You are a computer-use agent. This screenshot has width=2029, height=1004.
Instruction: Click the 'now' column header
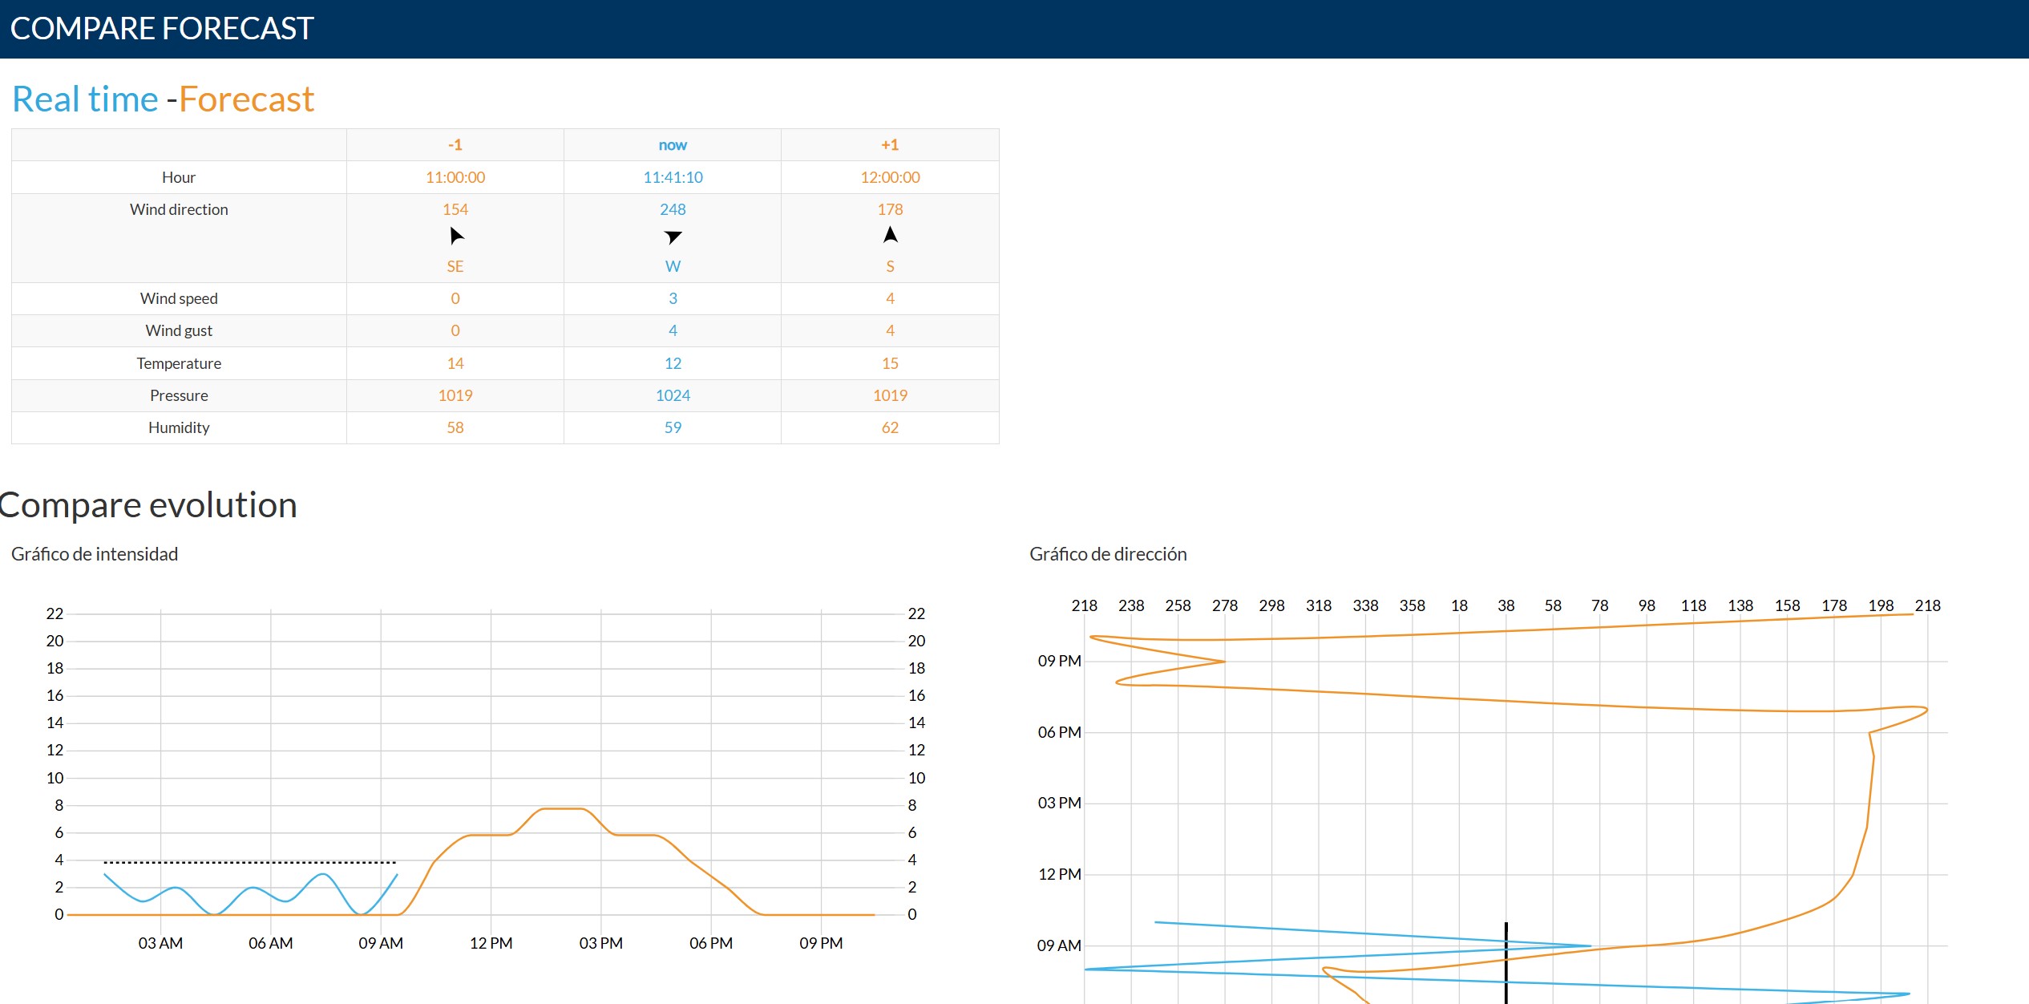click(x=673, y=145)
